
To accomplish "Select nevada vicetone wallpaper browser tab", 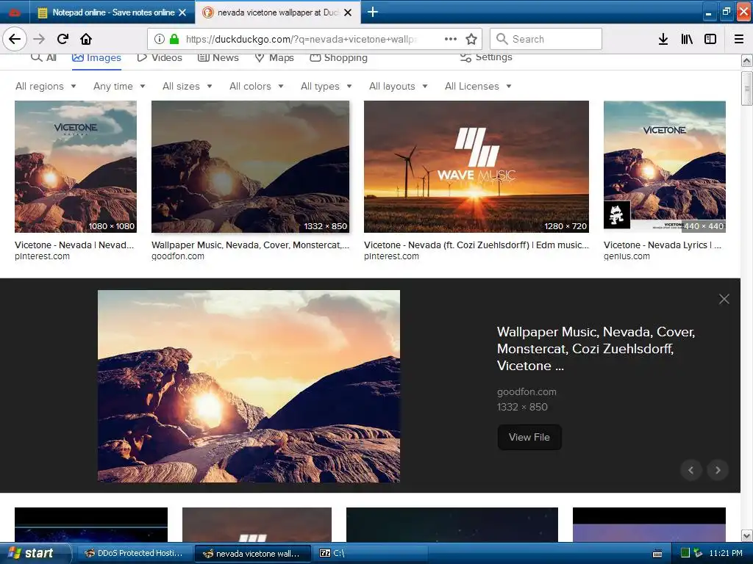I will click(x=277, y=12).
